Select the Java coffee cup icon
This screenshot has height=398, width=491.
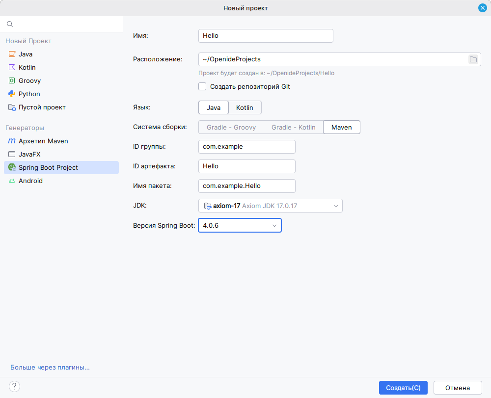[12, 54]
